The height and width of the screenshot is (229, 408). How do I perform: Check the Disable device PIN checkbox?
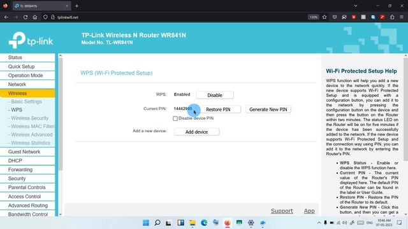click(175, 118)
